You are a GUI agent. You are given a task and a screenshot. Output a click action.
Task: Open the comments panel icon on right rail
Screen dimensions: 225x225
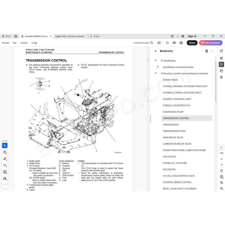(x=221, y=58)
